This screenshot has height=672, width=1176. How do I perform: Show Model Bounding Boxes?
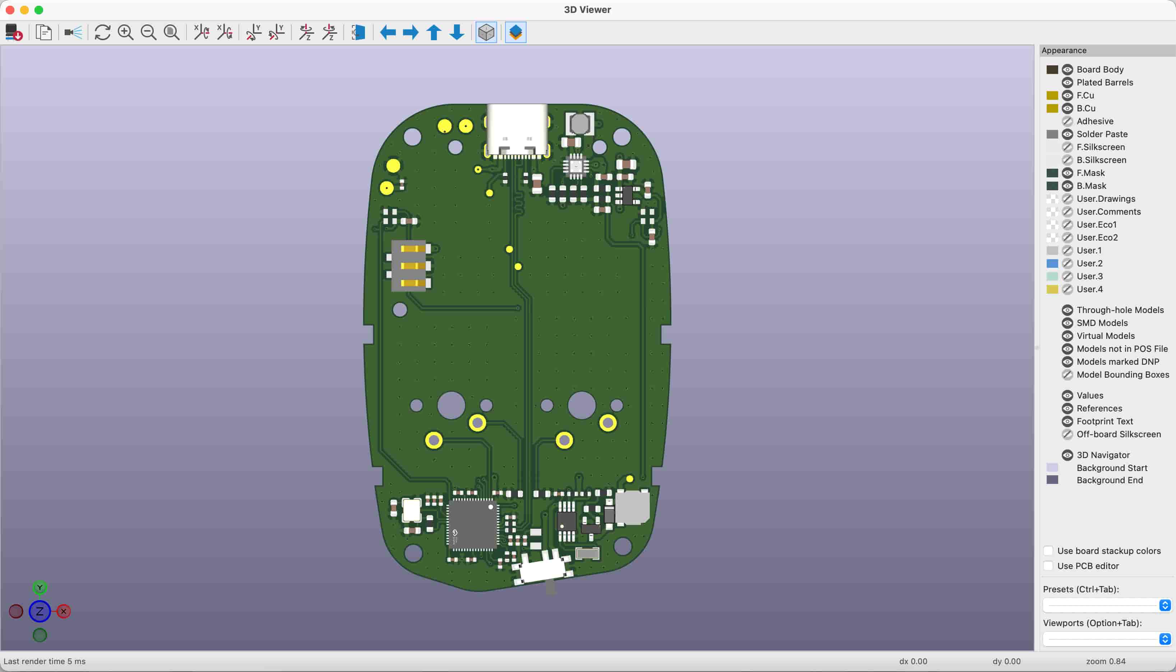coord(1067,375)
